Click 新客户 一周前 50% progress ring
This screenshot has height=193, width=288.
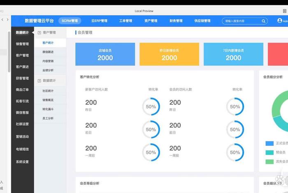click(151, 152)
